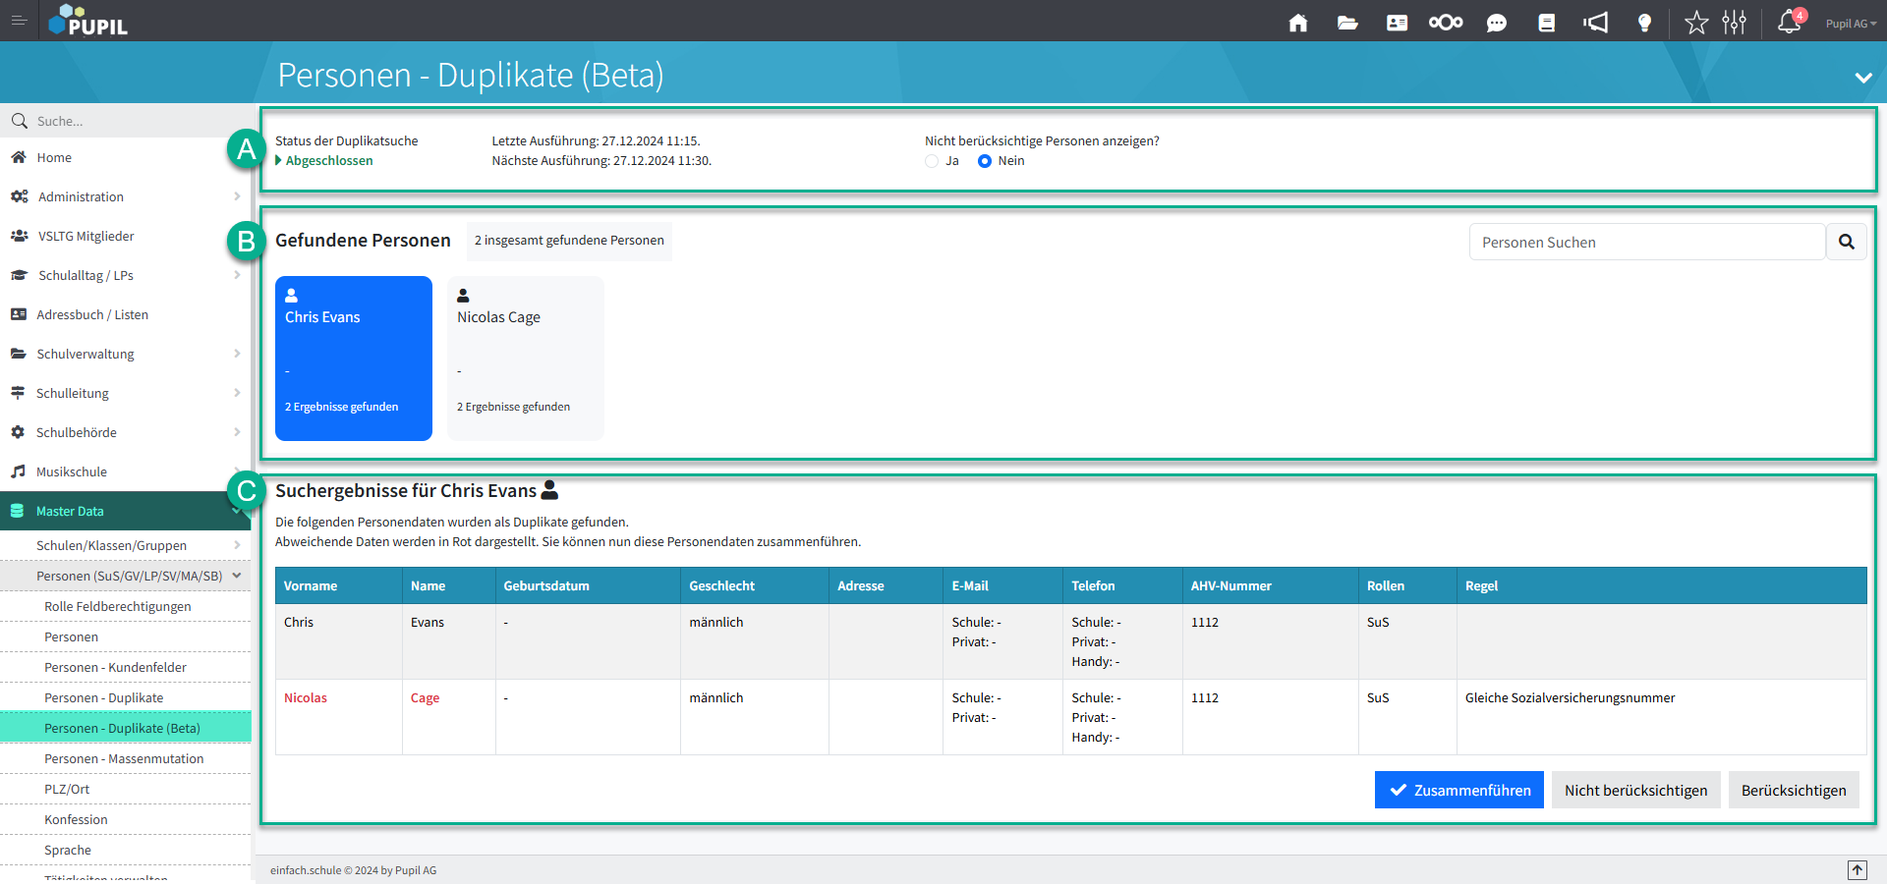
Task: Open notifications bell with badge
Action: [1790, 22]
